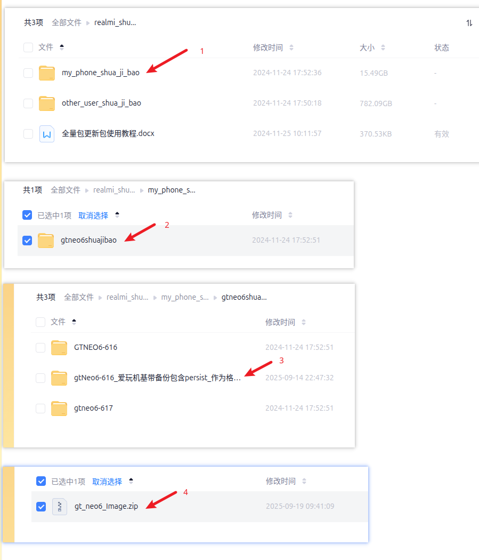Toggle select-all checkbox in second panel header
This screenshot has width=479, height=560.
(27, 215)
